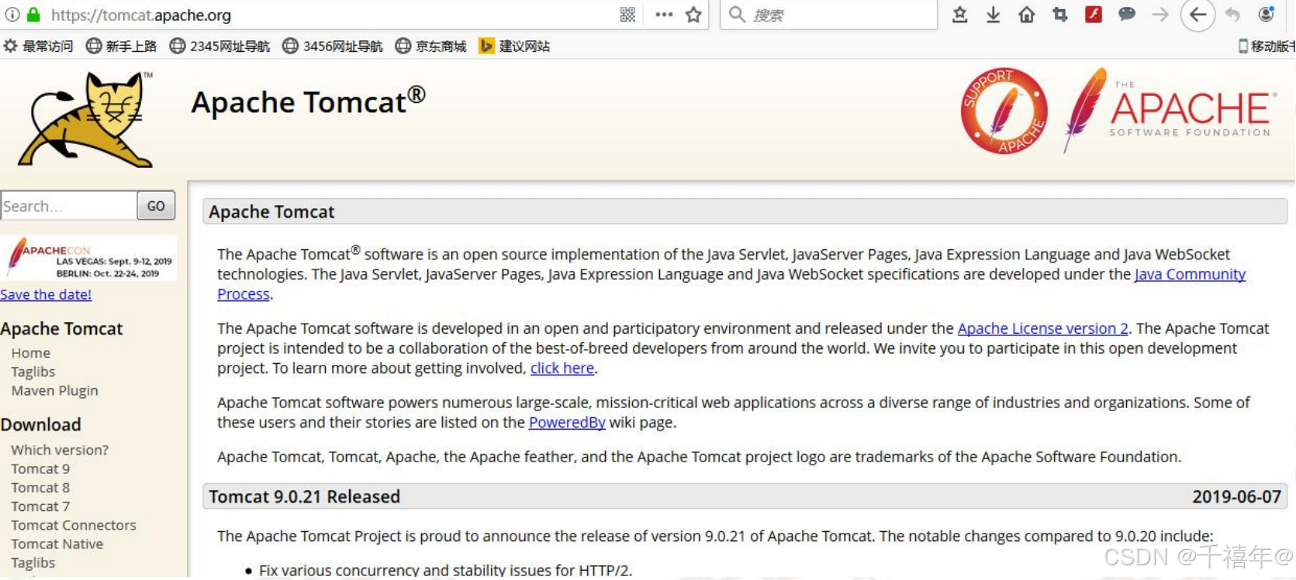This screenshot has height=580, width=1296.
Task: Click the magnifier icon in the search box
Action: pos(737,15)
